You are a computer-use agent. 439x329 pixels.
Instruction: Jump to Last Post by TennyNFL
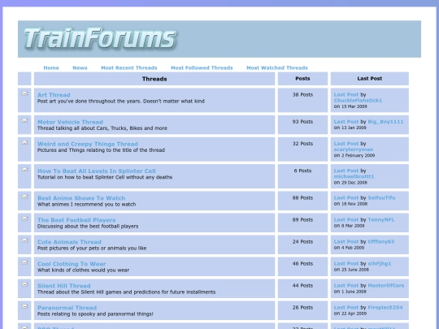(x=346, y=219)
